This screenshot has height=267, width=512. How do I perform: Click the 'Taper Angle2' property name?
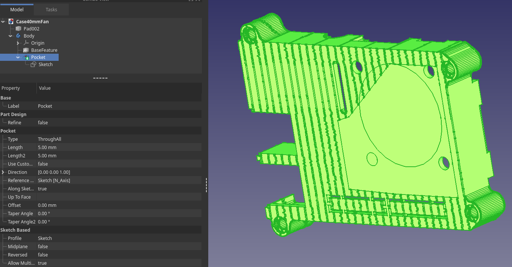22,222
